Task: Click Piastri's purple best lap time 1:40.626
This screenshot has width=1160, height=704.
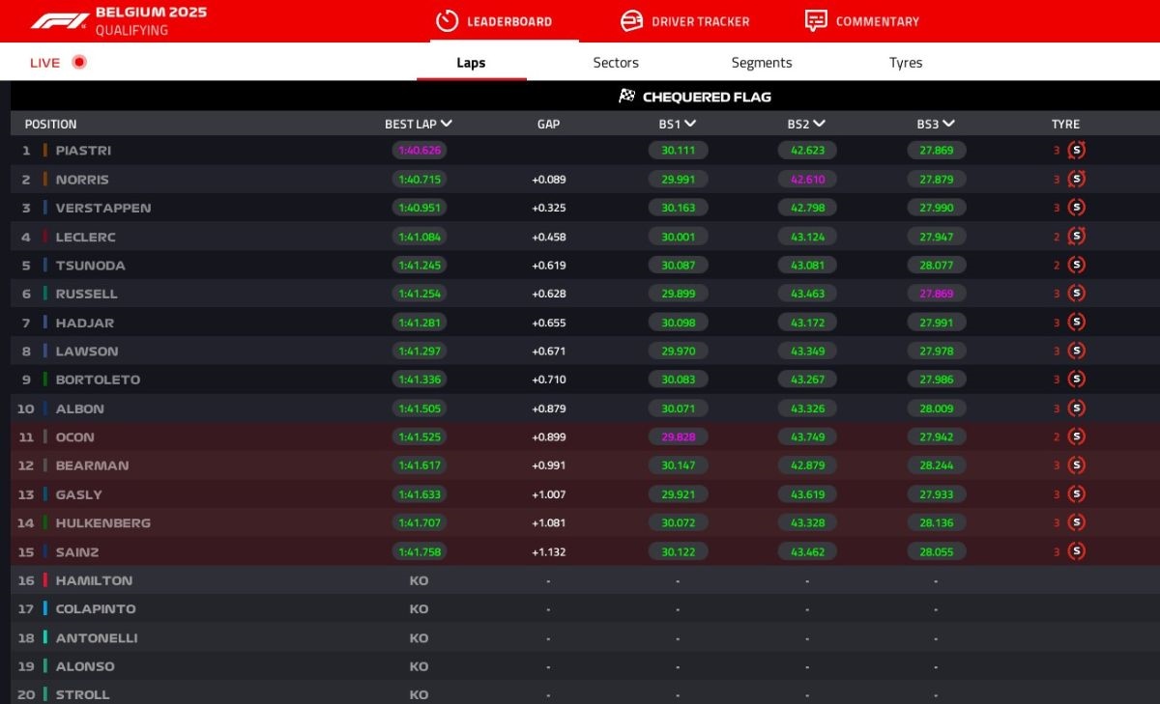Action: 420,151
